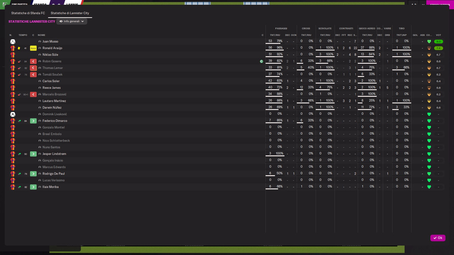Open Darwin Núñez's player profile
Screen dimensions: 454x255
(x=52, y=108)
